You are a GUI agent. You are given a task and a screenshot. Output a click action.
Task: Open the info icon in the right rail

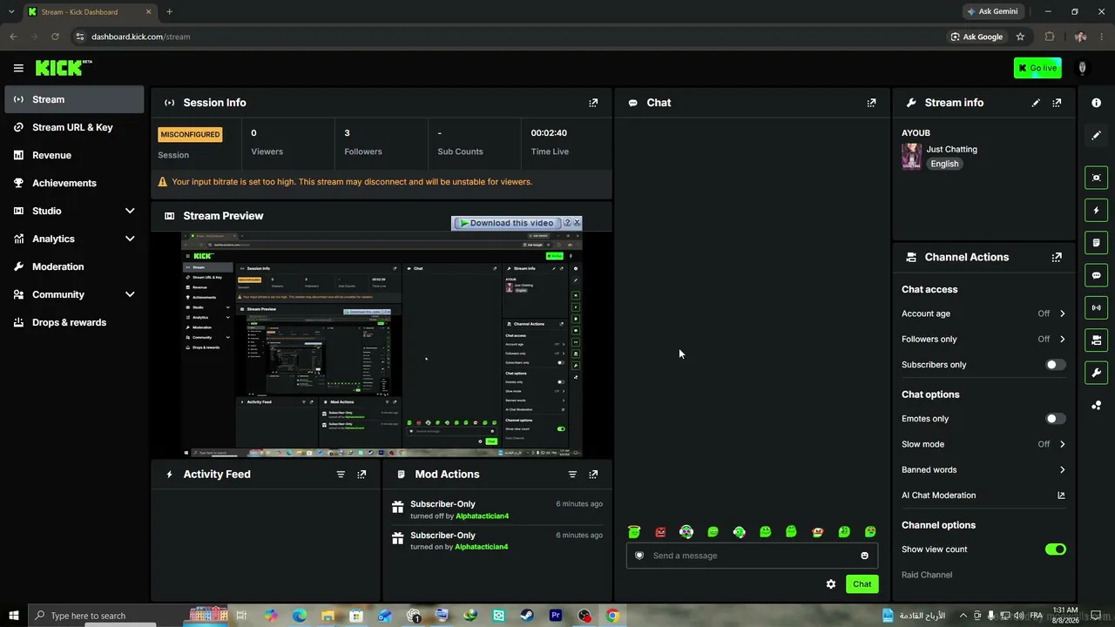(x=1096, y=103)
